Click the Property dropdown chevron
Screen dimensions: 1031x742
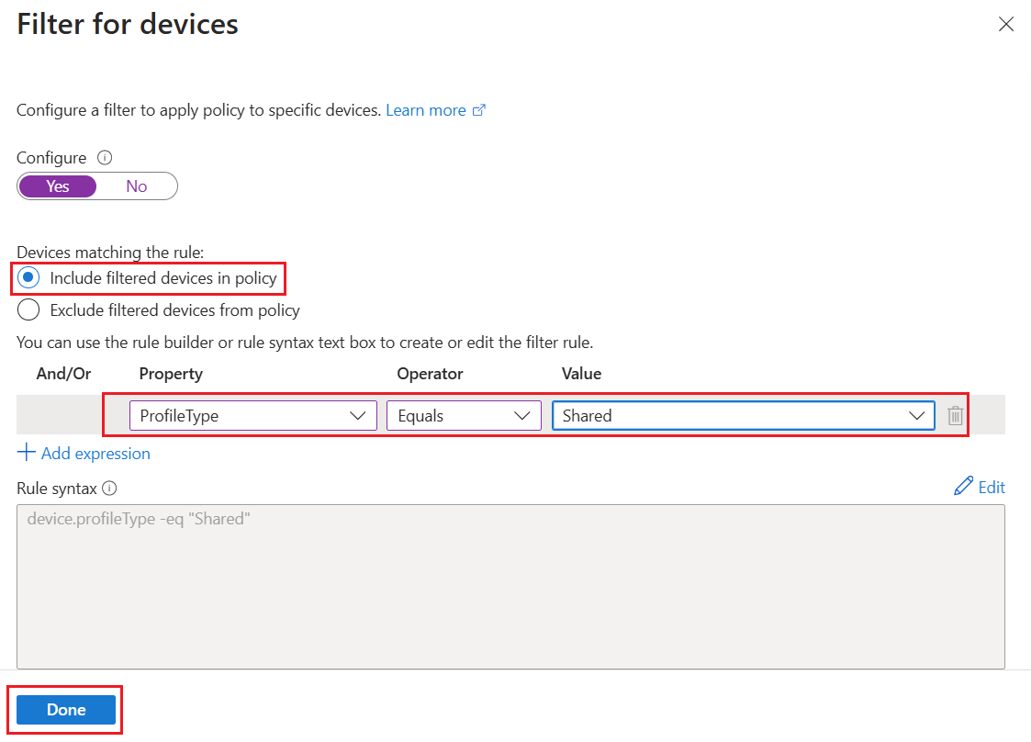358,415
